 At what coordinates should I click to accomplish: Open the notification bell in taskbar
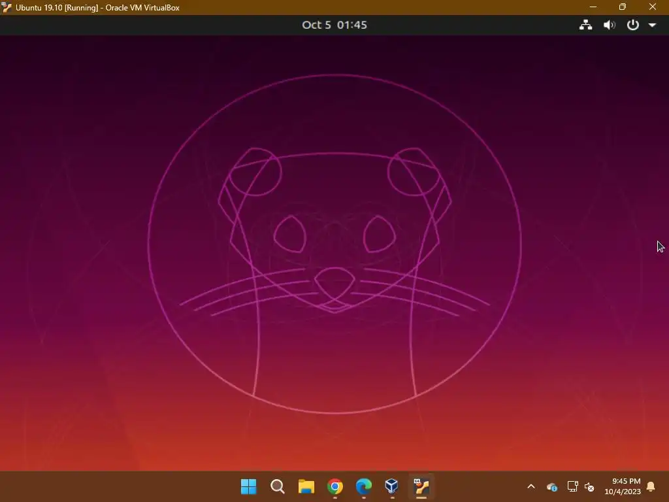pyautogui.click(x=651, y=486)
